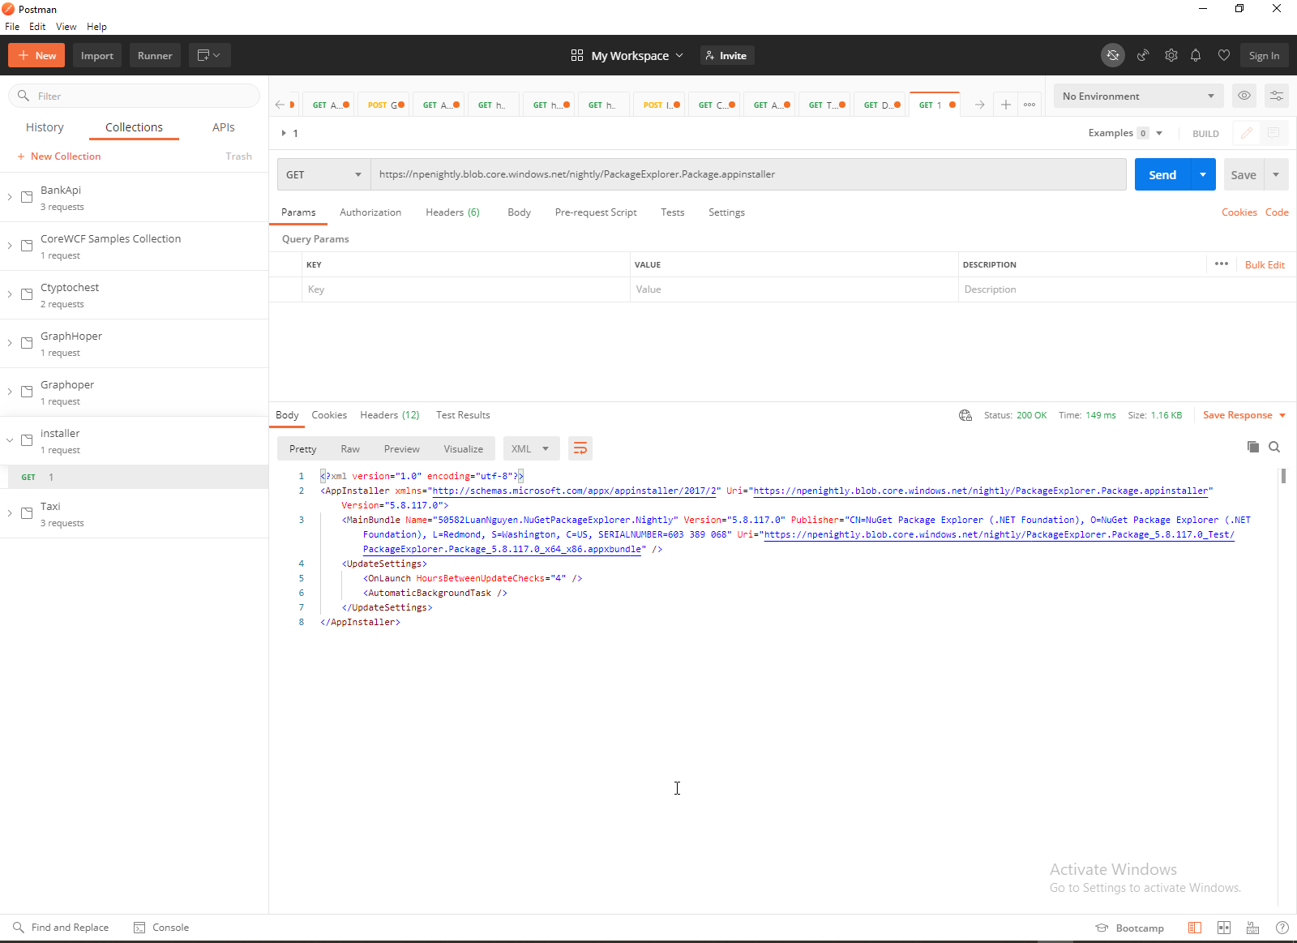1297x943 pixels.
Task: Click the Invite button
Action: tap(727, 55)
